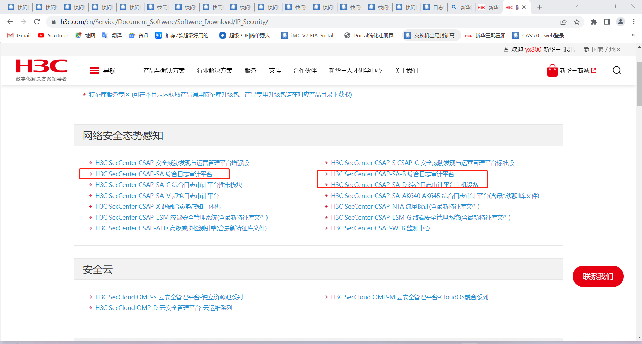Viewport: 642px width, 344px height.
Task: Open SecCloud OMP-S 独立资源池系列 link
Action: tap(169, 297)
